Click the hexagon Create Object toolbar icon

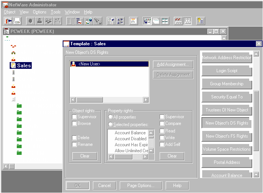tap(31, 21)
